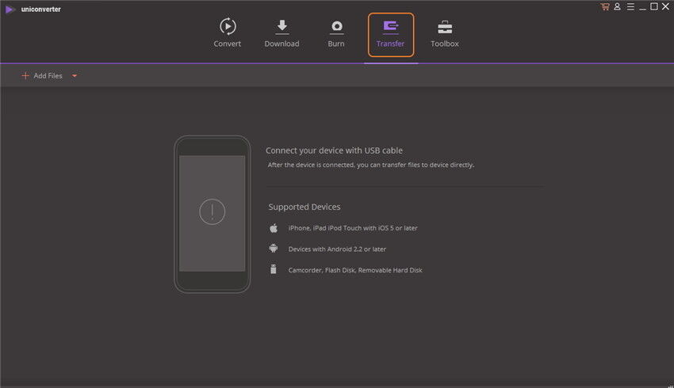The width and height of the screenshot is (674, 388).
Task: Select the Transfer tab
Action: click(x=391, y=34)
